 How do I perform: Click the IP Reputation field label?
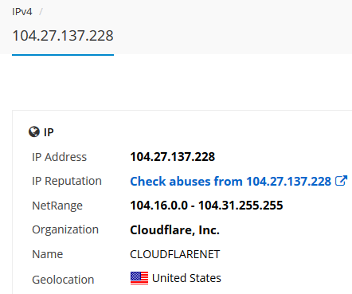[x=67, y=181]
